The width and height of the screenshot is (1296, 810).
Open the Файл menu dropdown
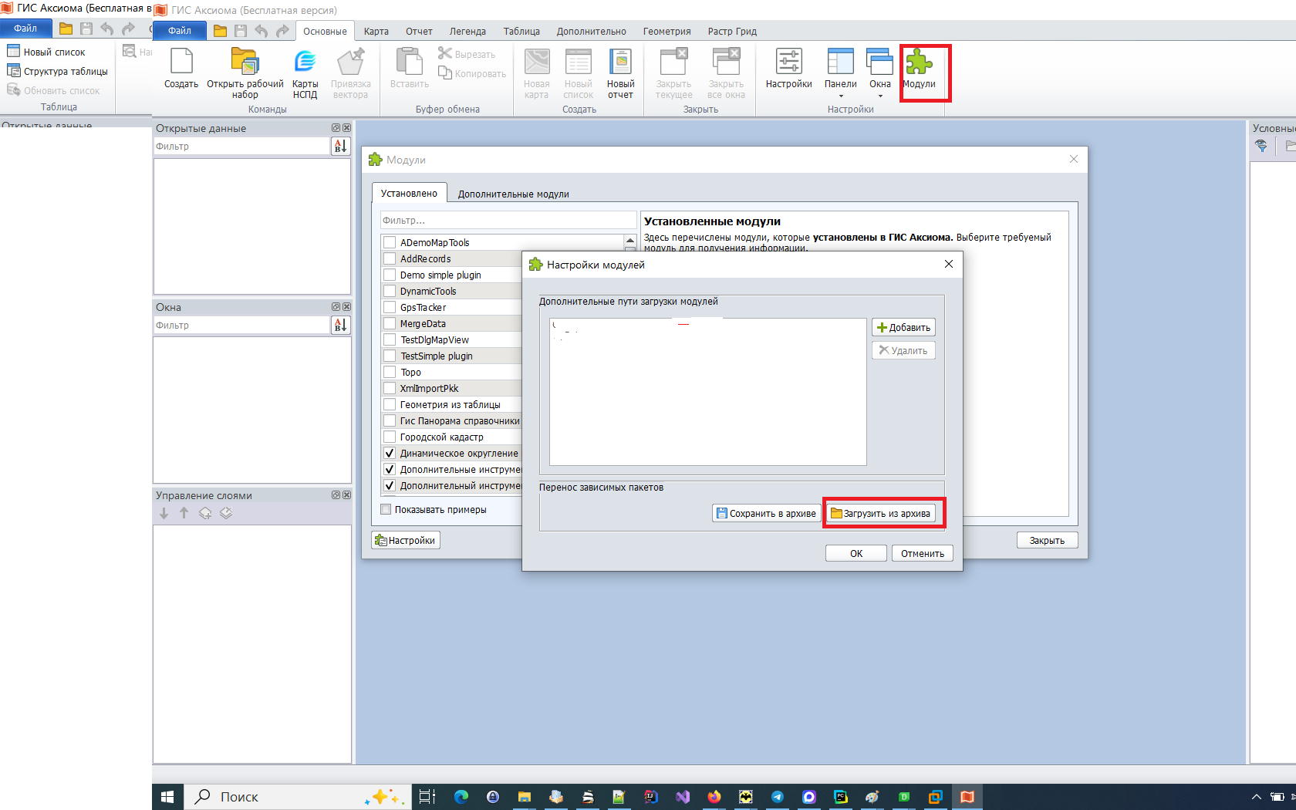(x=179, y=31)
